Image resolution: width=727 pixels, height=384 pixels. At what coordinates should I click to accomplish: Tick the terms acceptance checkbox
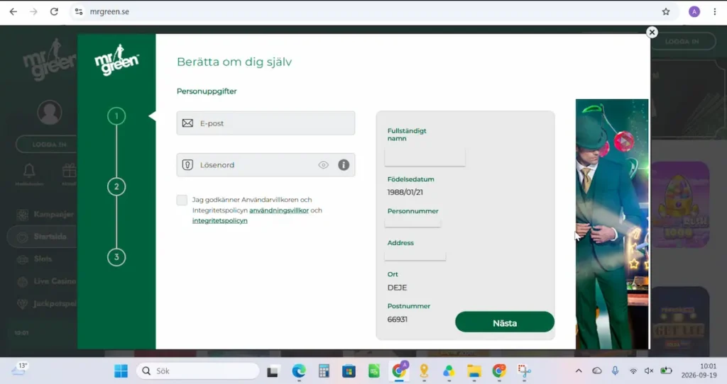[x=182, y=200]
